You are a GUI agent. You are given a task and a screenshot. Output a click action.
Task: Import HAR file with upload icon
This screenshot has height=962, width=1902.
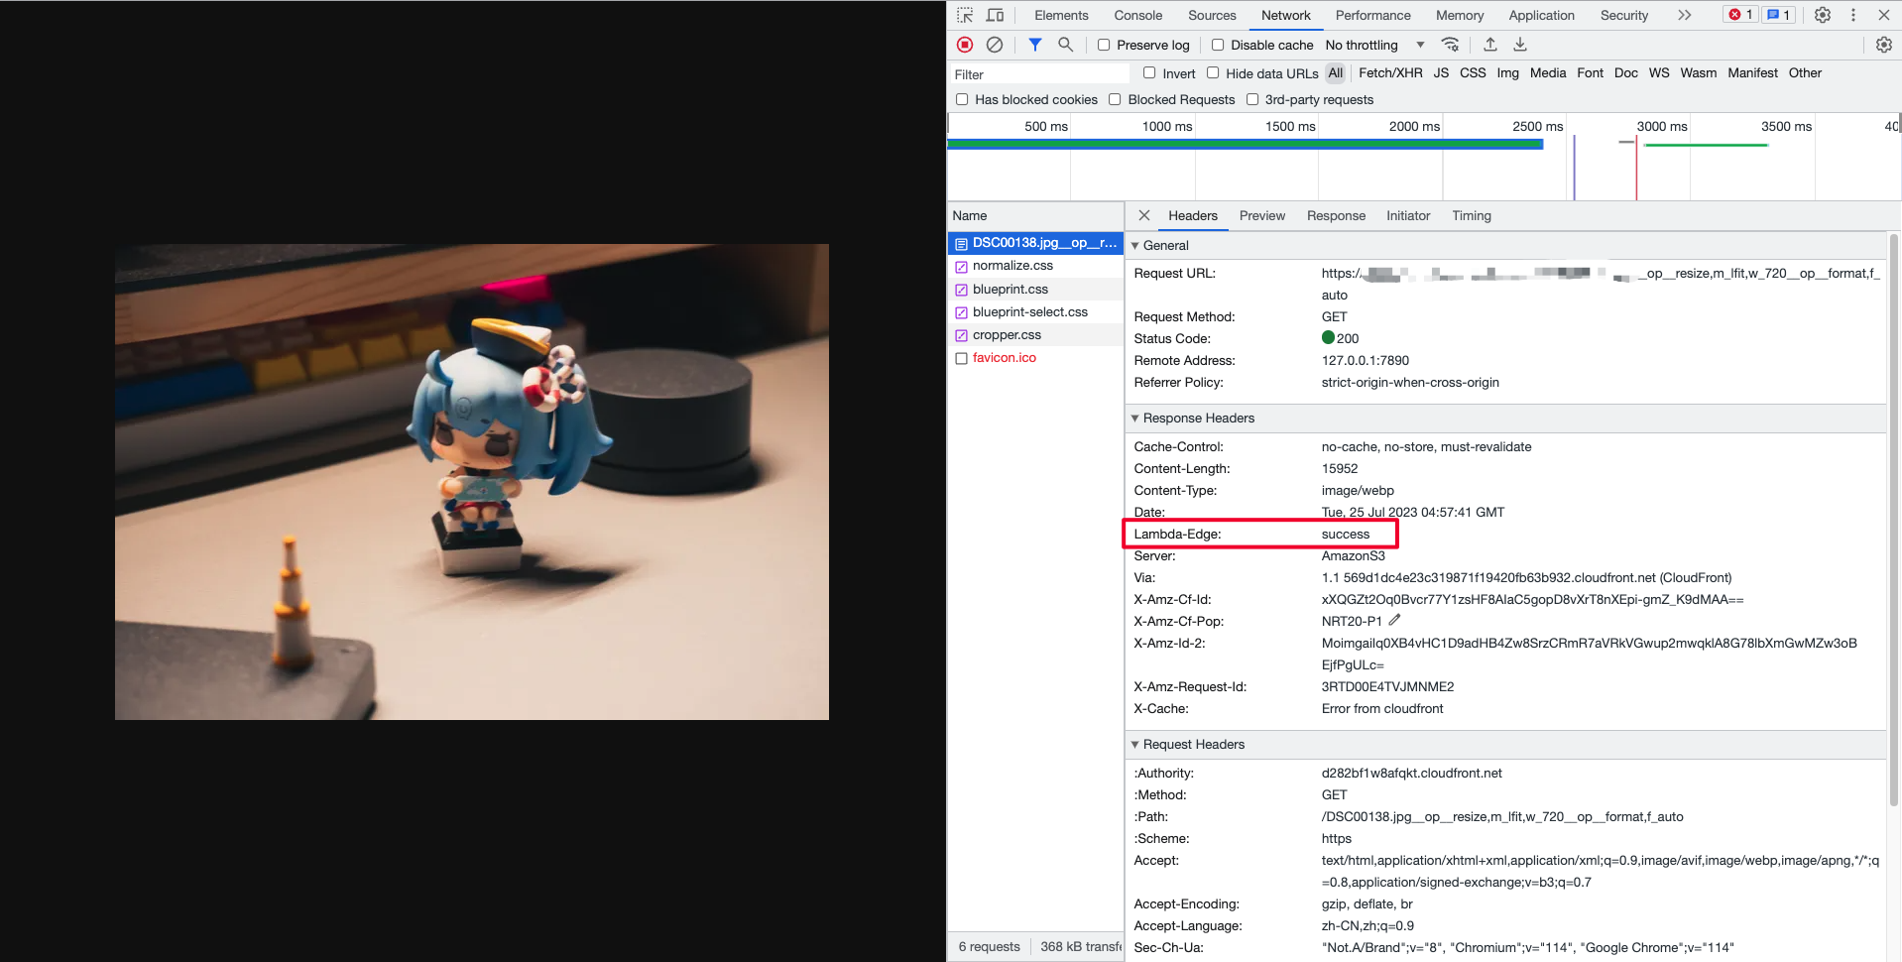click(x=1489, y=45)
